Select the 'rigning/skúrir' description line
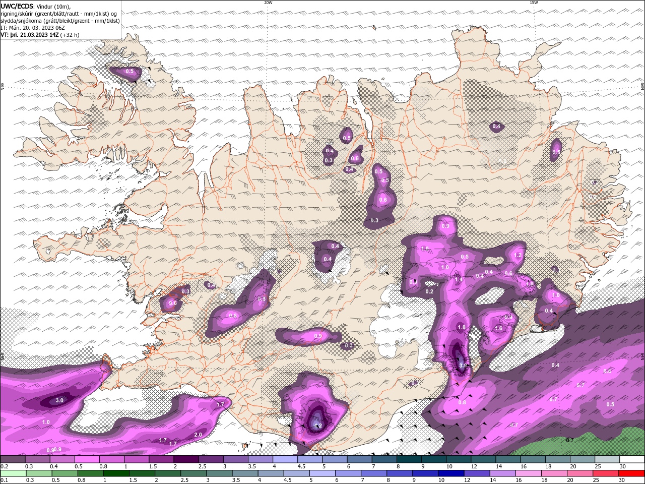The width and height of the screenshot is (645, 484). [x=59, y=13]
